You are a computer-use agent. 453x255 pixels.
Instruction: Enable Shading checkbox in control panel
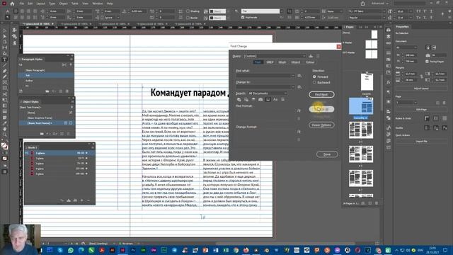tap(188, 11)
